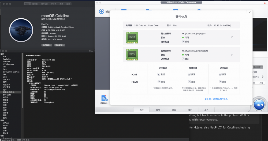The width and height of the screenshot is (268, 141).
Task: Select FireWire in System Report sidebar
Action: (x=6, y=62)
